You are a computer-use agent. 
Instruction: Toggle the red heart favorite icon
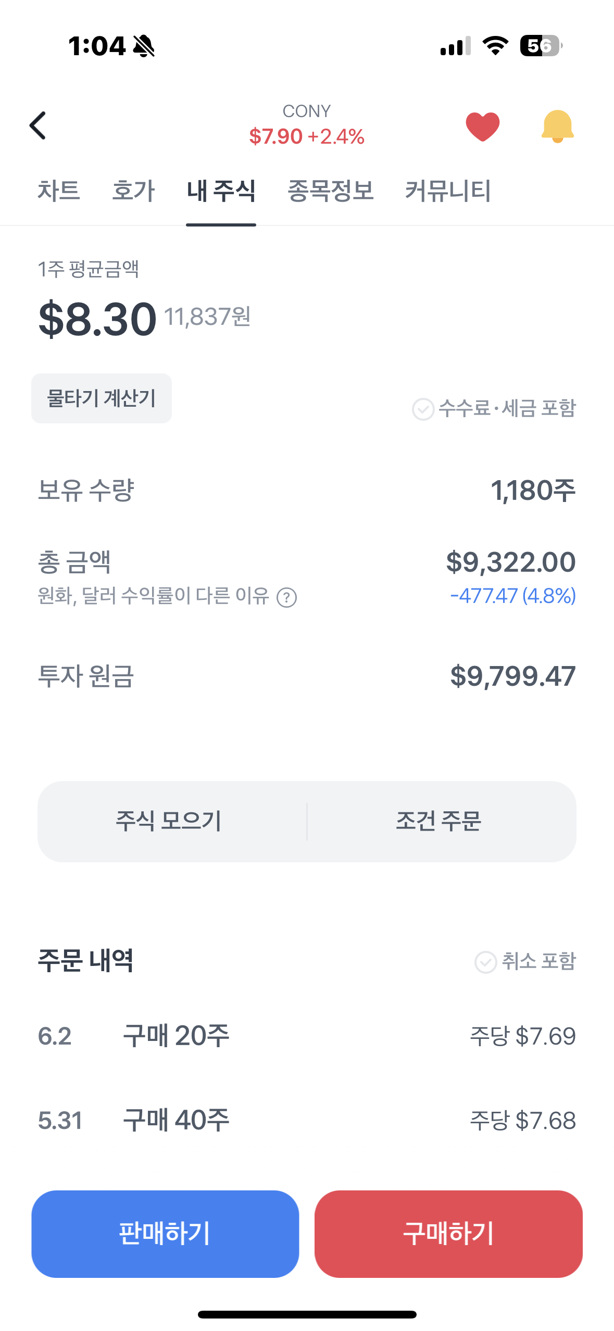coord(482,127)
